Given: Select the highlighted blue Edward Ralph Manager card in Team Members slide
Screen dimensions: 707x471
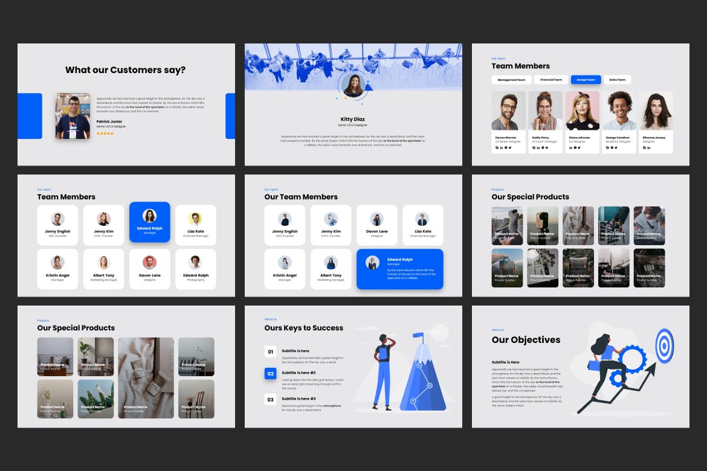Looking at the screenshot, I should (x=149, y=222).
